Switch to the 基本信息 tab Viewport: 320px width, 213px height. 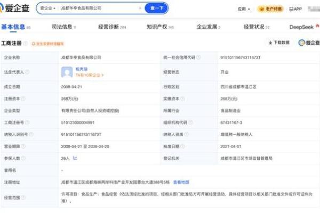click(15, 27)
